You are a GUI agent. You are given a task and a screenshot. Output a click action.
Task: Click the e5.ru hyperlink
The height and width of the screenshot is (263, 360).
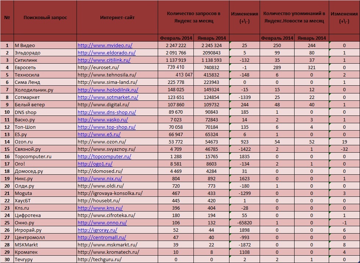pos(99,134)
